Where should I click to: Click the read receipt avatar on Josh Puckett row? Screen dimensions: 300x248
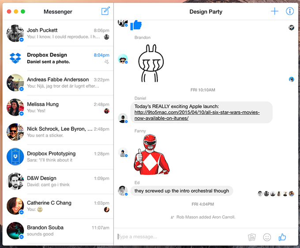coord(107,37)
